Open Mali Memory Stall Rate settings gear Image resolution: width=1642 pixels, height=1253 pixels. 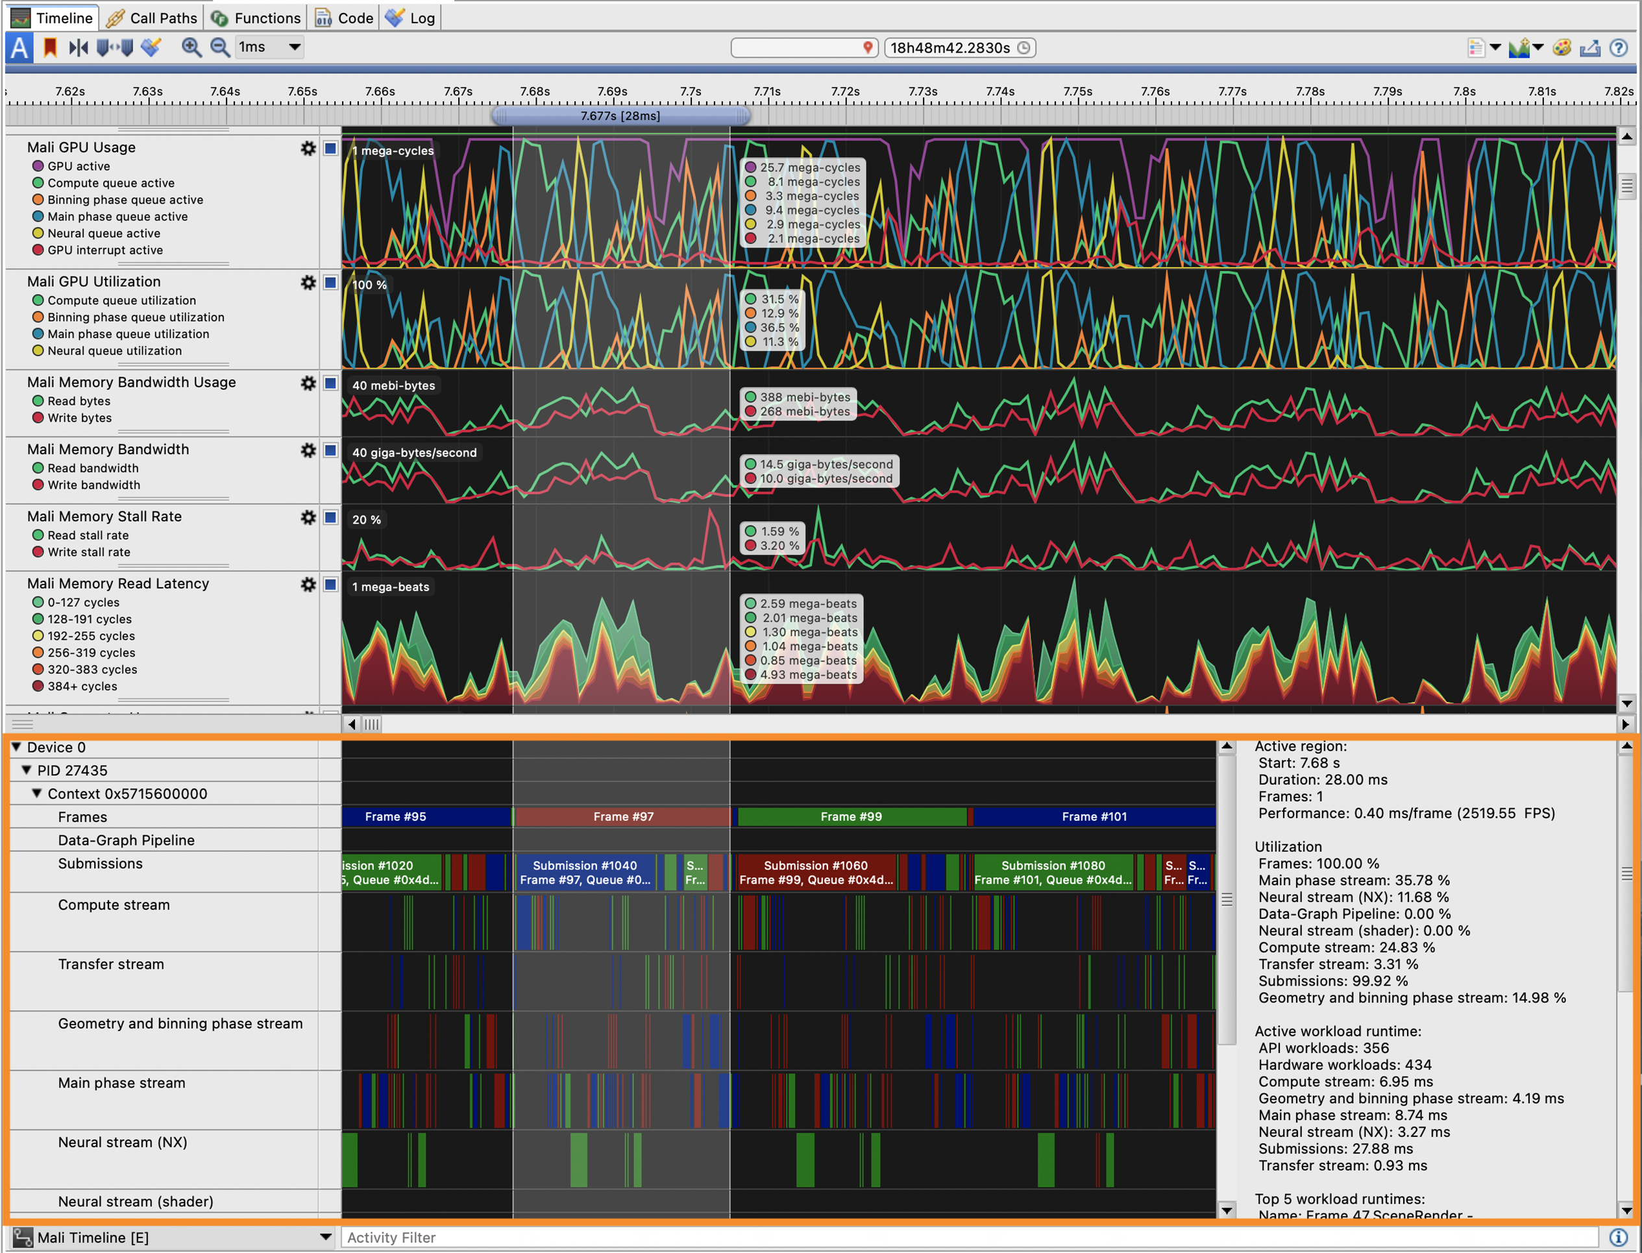point(308,517)
